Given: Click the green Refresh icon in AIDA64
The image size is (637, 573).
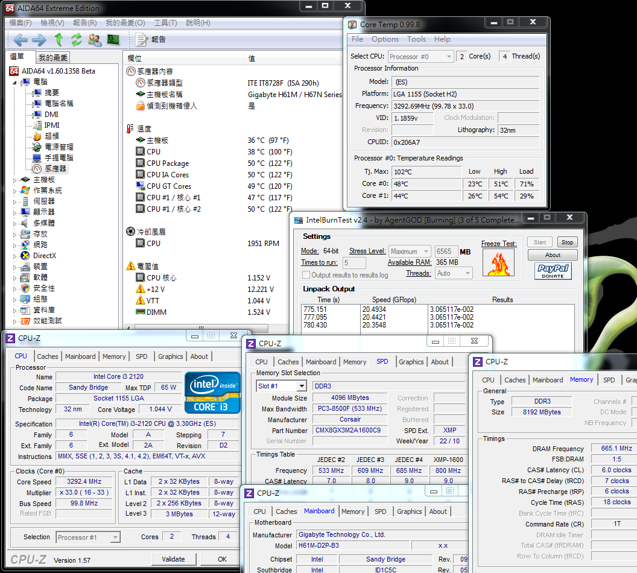Looking at the screenshot, I should pyautogui.click(x=76, y=40).
